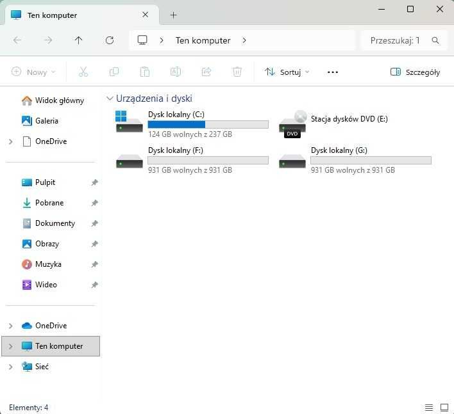Click the "124 GB wolnych z 237 GB" text
This screenshot has height=414, width=454.
pyautogui.click(x=190, y=134)
